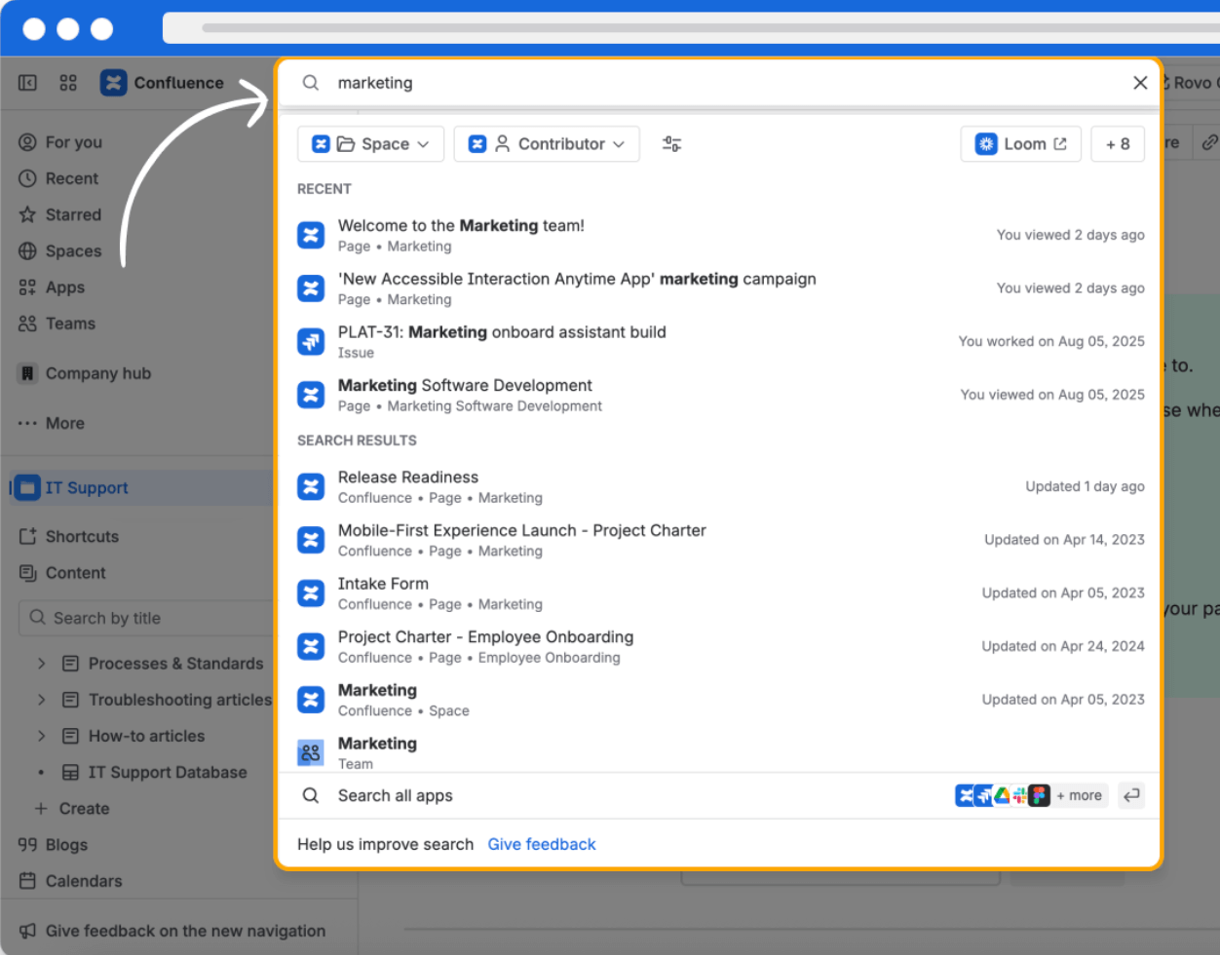Click the '+ more' apps label

pyautogui.click(x=1080, y=795)
